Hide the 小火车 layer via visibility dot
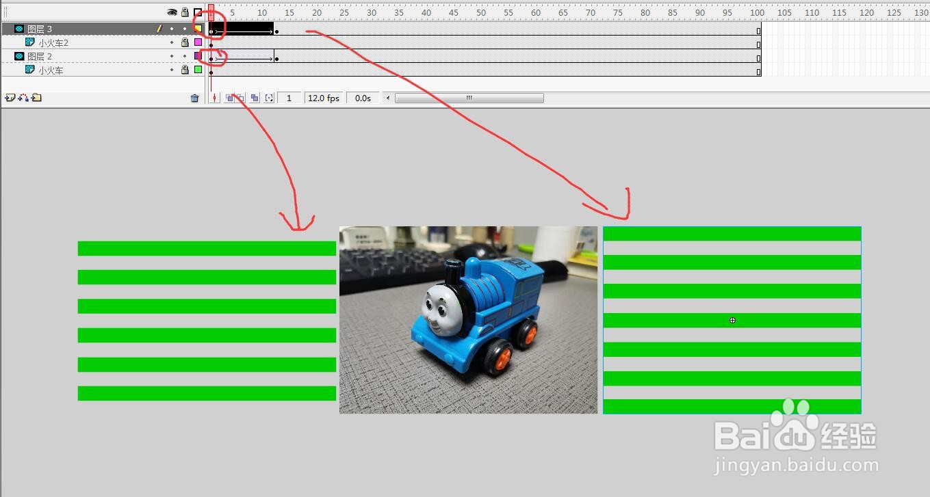 172,70
